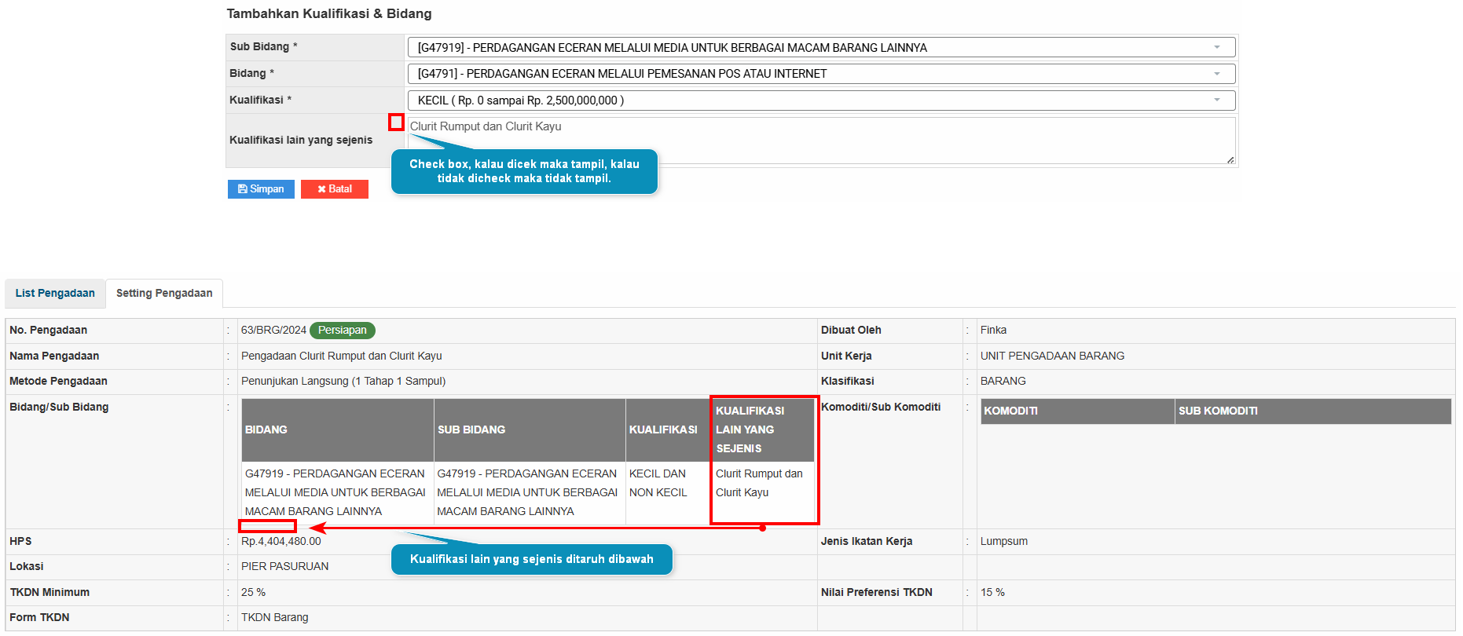Click the X icon on Batal button

pyautogui.click(x=321, y=189)
